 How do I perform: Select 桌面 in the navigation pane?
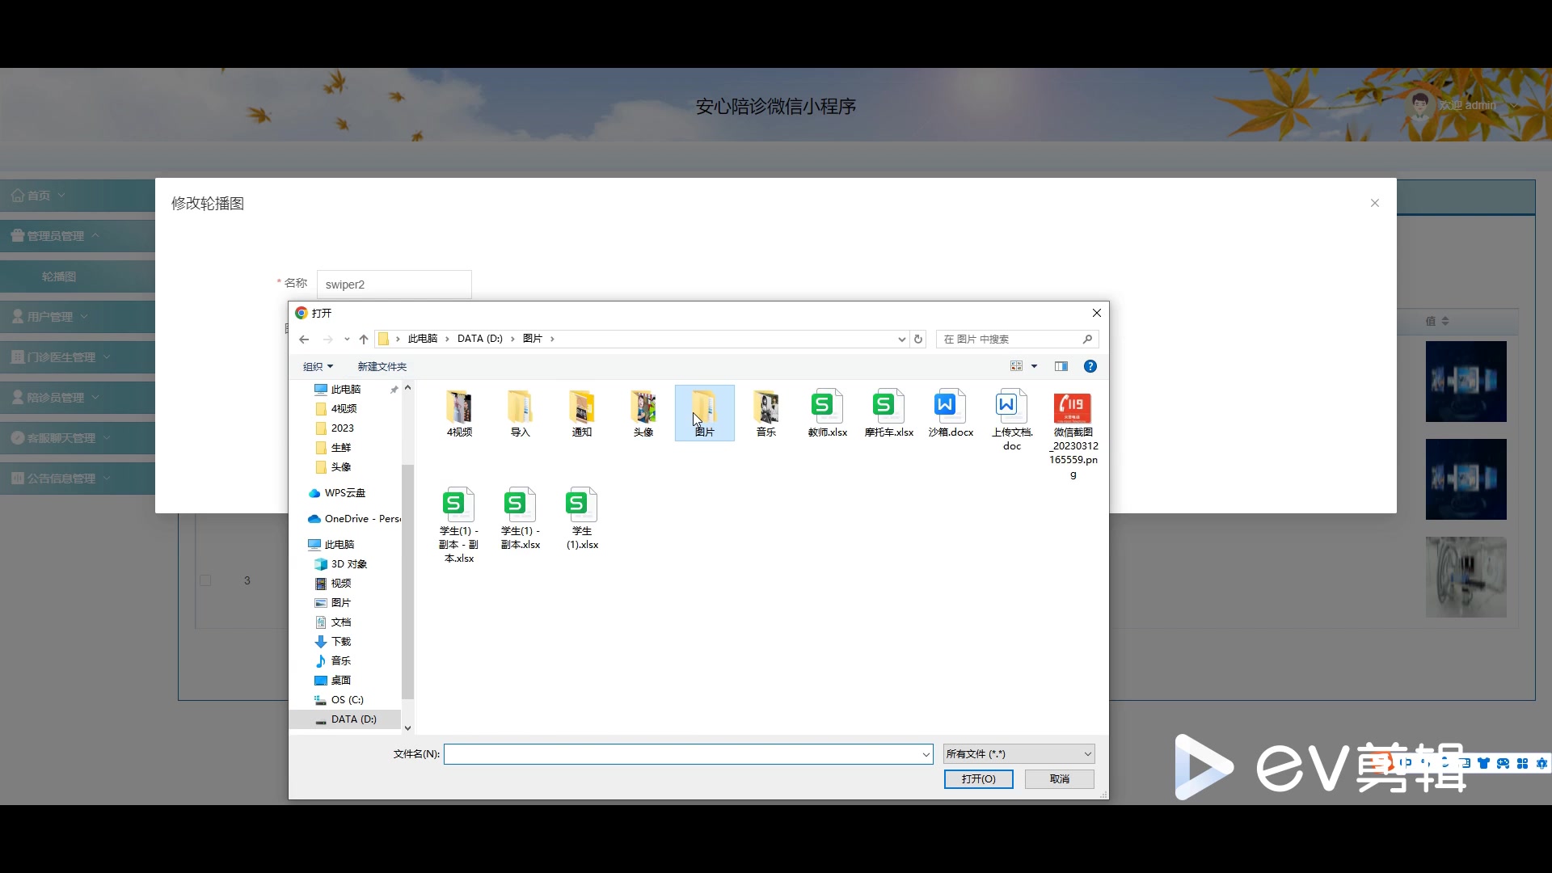[x=340, y=681]
